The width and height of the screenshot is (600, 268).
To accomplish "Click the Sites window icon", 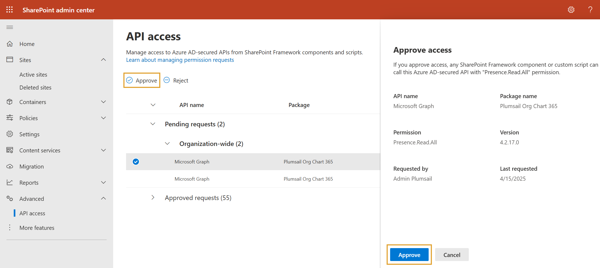I will [x=10, y=60].
